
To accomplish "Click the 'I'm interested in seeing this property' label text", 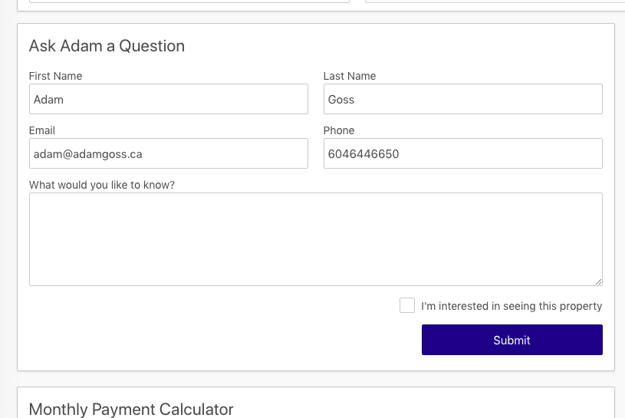I will (x=512, y=306).
